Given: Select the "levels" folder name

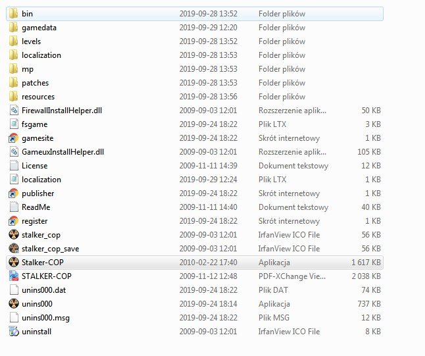Looking at the screenshot, I should pyautogui.click(x=31, y=41).
